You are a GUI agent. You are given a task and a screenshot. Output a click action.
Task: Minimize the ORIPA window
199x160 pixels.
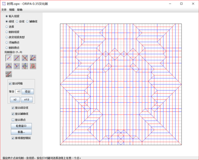[170, 4]
